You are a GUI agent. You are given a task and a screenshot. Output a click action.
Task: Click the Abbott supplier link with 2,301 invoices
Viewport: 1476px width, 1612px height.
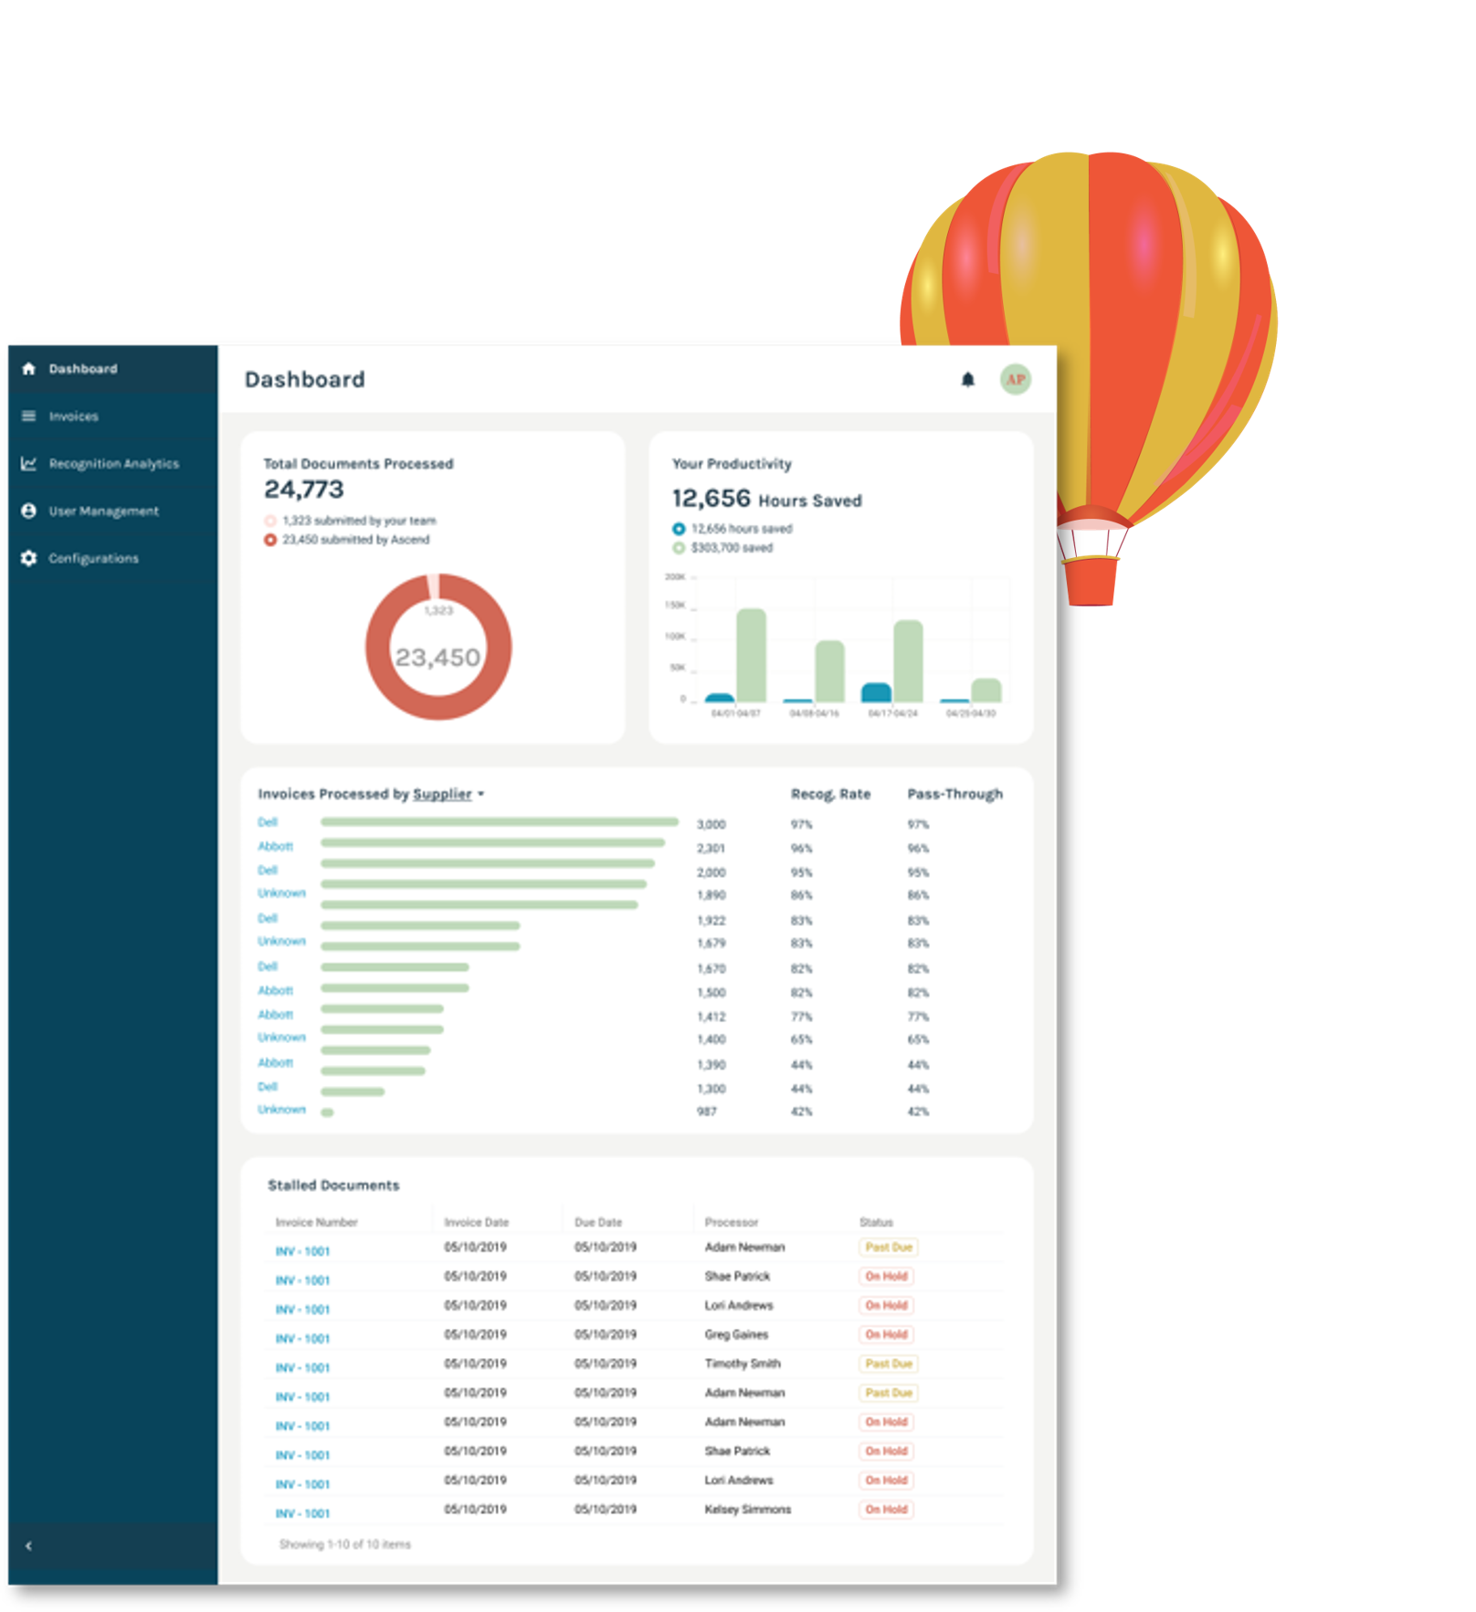275,847
